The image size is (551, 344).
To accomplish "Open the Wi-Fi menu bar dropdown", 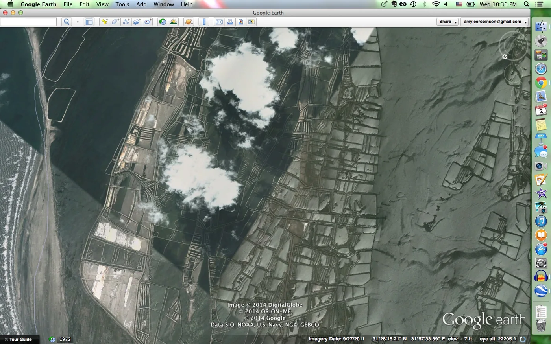I will pos(436,4).
